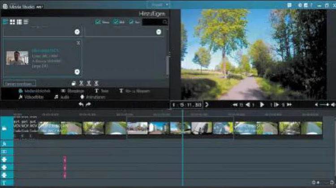Toggle the Video filter checkbox
This screenshot has width=336, height=188.
coord(98,22)
